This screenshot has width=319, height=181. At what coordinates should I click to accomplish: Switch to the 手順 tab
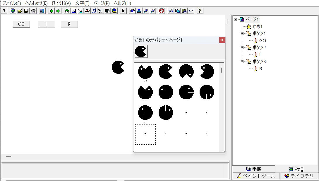(x=253, y=169)
